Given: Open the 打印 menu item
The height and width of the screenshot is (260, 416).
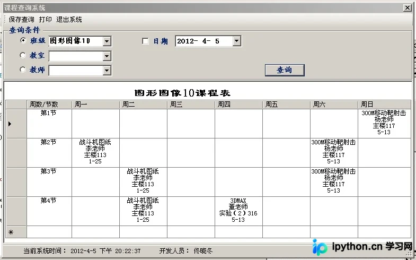Looking at the screenshot, I should tap(46, 20).
